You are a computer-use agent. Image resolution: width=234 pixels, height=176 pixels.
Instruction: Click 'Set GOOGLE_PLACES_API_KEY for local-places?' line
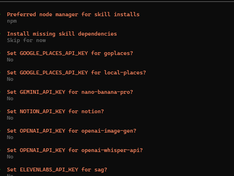(76, 73)
